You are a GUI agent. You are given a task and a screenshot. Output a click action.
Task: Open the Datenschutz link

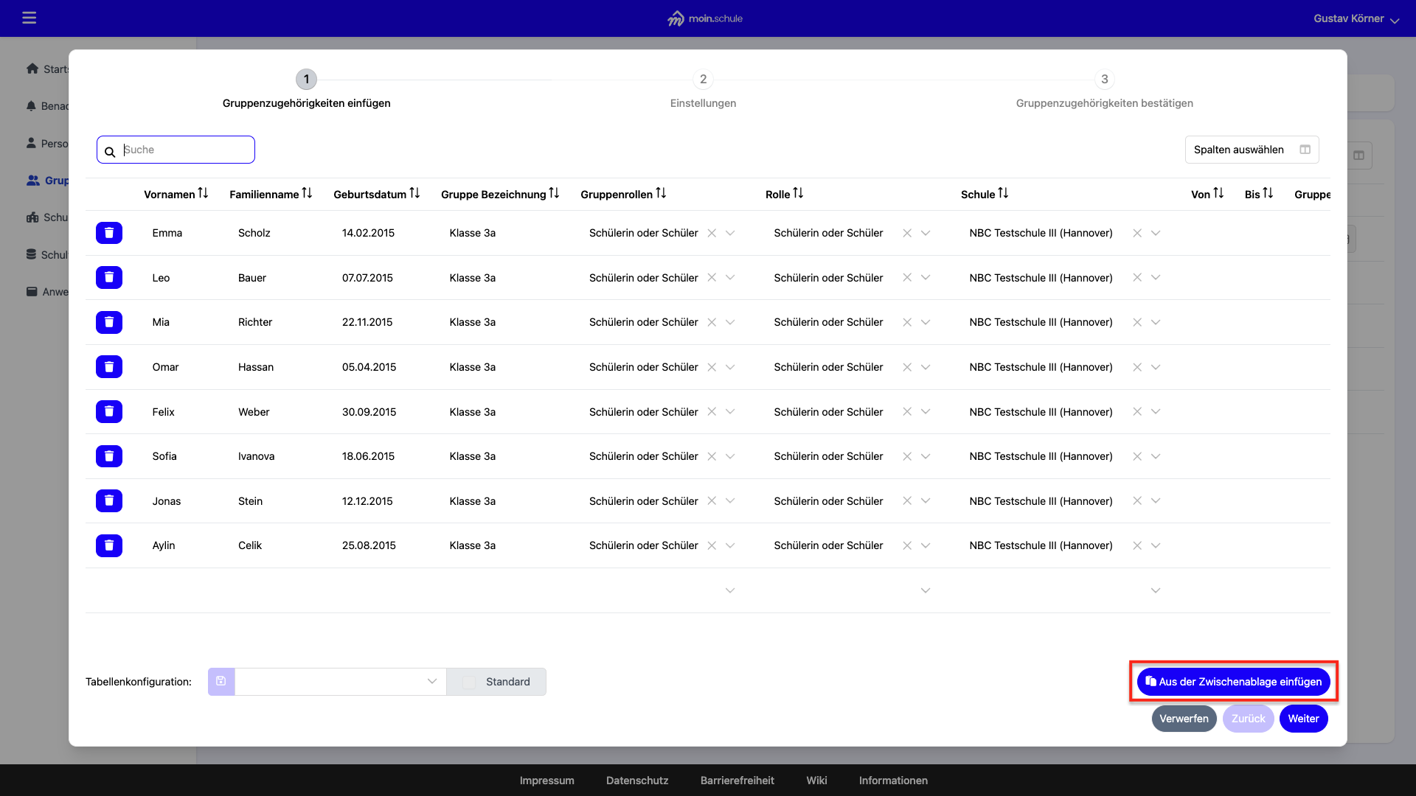tap(637, 781)
